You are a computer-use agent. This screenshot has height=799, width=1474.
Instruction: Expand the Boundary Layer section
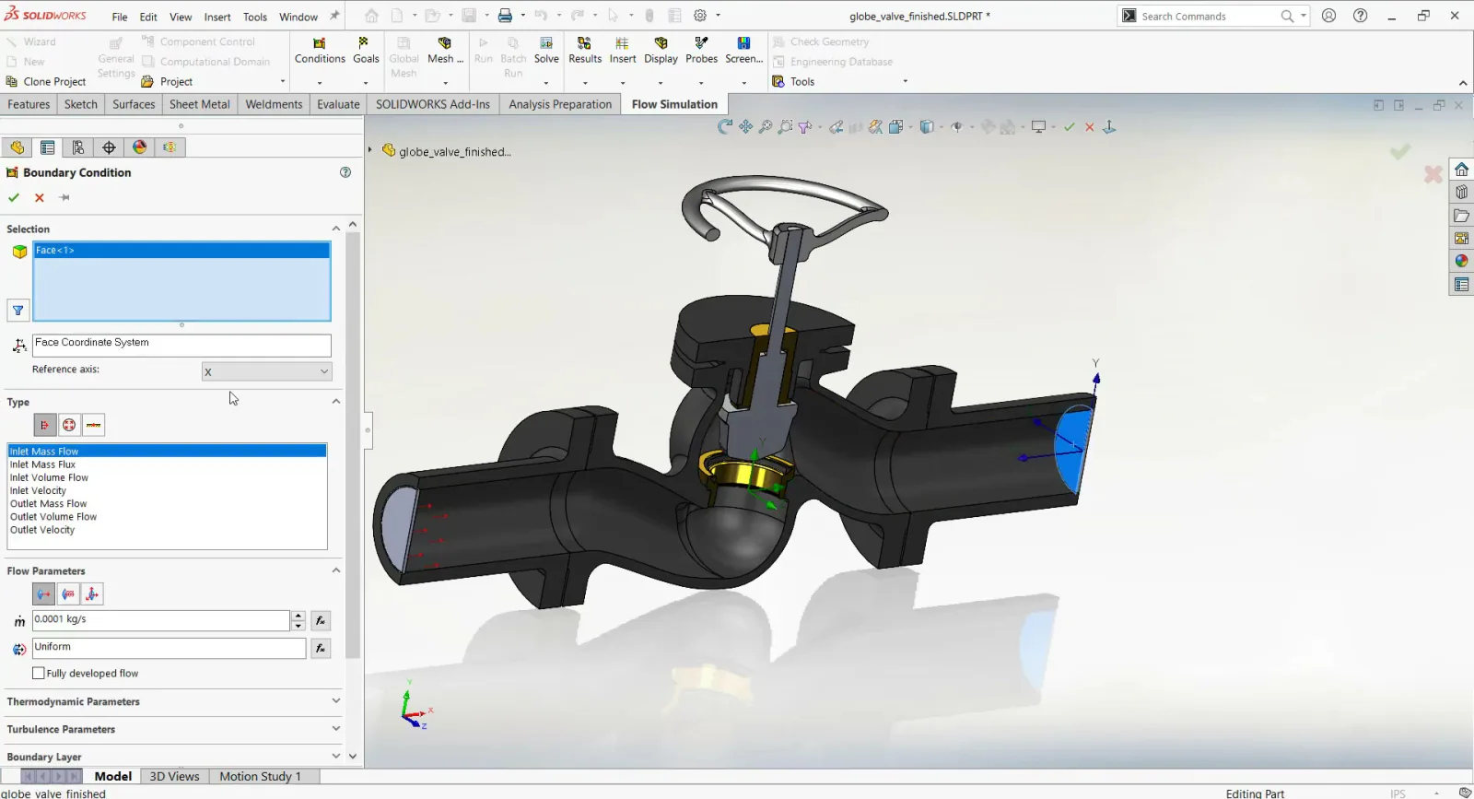[335, 757]
